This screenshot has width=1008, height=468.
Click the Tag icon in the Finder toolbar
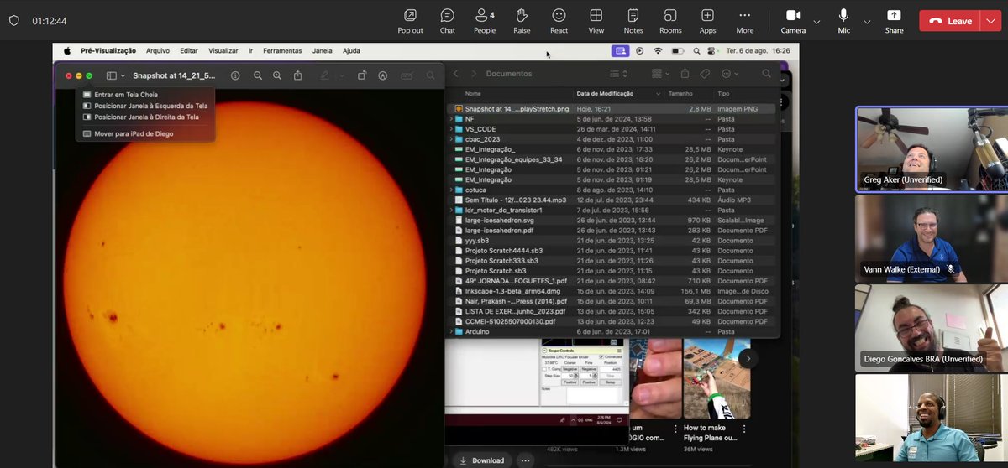click(x=706, y=74)
